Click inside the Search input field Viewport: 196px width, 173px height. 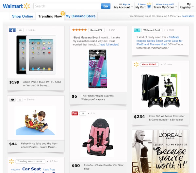67,6
